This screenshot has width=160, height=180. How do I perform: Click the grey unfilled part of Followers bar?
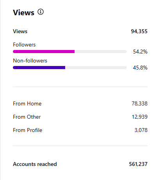101,52
